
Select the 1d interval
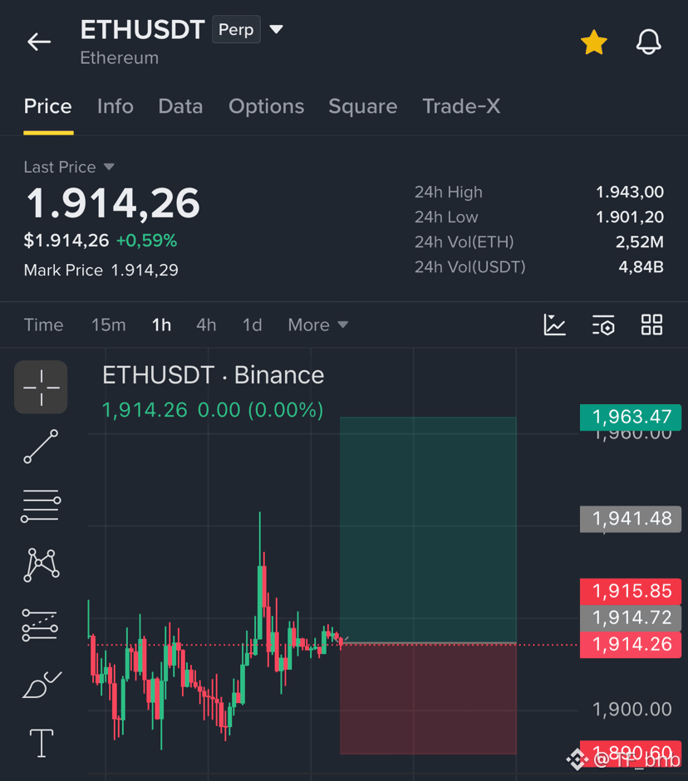tap(253, 325)
